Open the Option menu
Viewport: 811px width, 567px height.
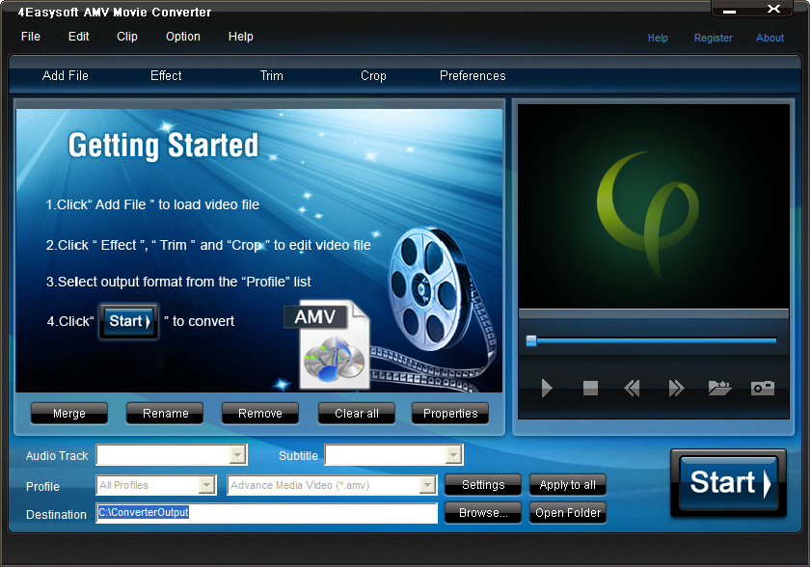tap(182, 37)
